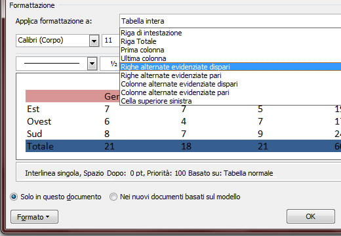Select 'Prima colonna' in the dropdown list
The width and height of the screenshot is (341, 236).
230,50
